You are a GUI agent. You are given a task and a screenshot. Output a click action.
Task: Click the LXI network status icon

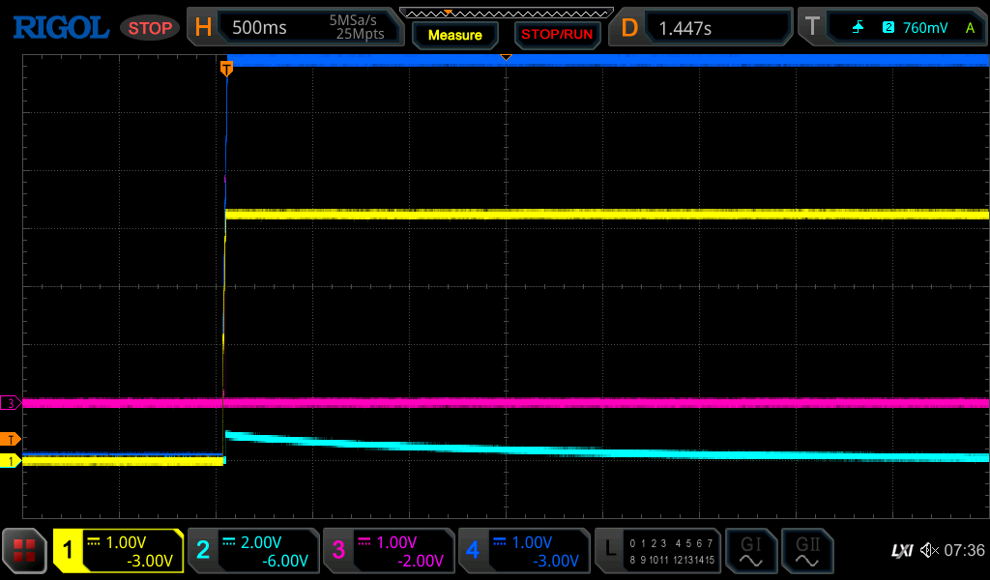coord(902,551)
